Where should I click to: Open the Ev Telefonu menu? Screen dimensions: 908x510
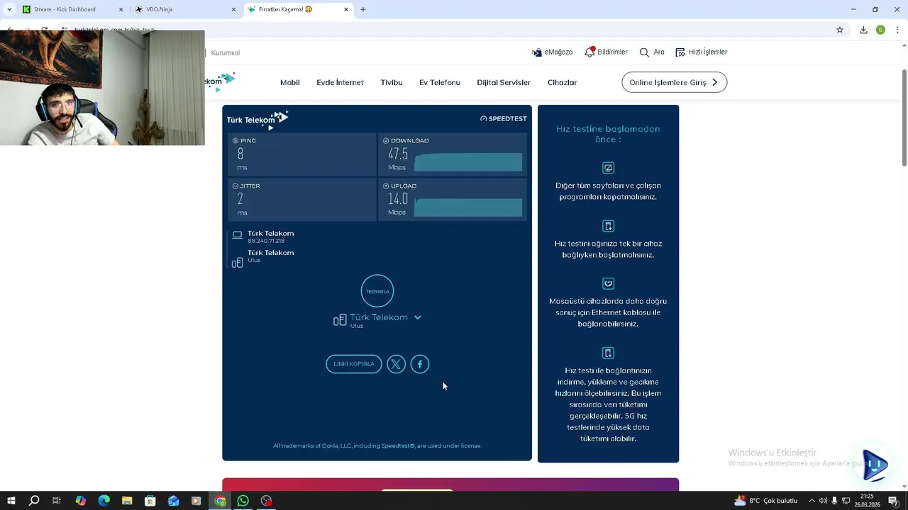point(440,82)
